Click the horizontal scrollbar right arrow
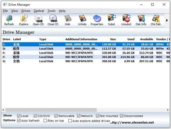The height and width of the screenshot is (129, 171). [167, 110]
